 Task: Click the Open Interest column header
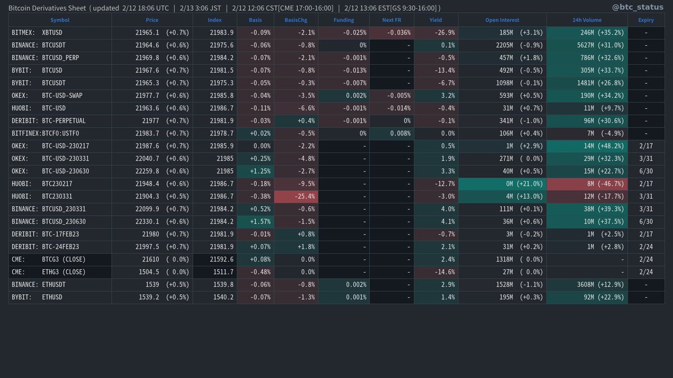(x=502, y=20)
